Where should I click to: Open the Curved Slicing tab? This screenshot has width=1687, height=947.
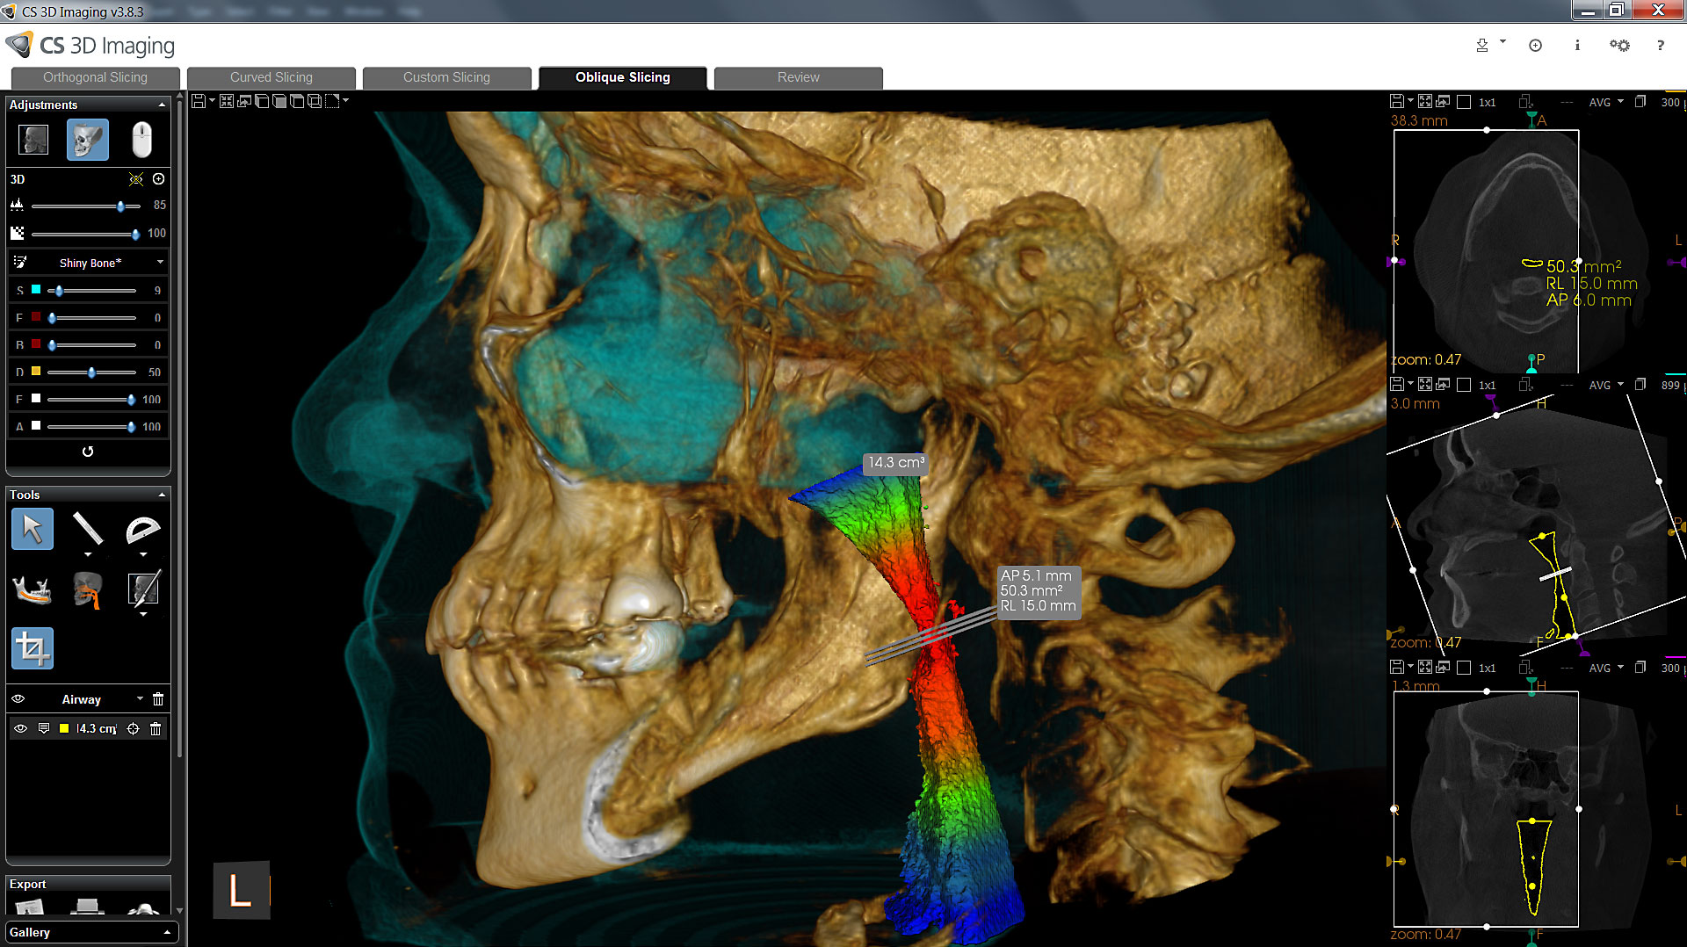[x=271, y=77]
